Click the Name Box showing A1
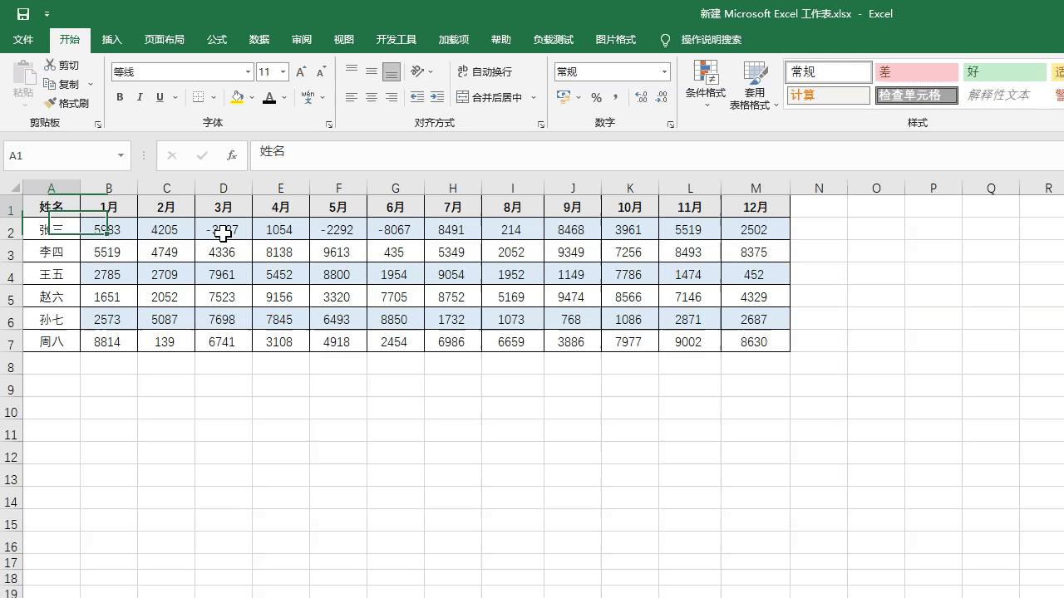This screenshot has height=598, width=1064. pyautogui.click(x=58, y=154)
